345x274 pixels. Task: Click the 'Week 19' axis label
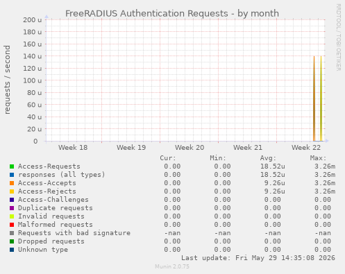pyautogui.click(x=131, y=148)
